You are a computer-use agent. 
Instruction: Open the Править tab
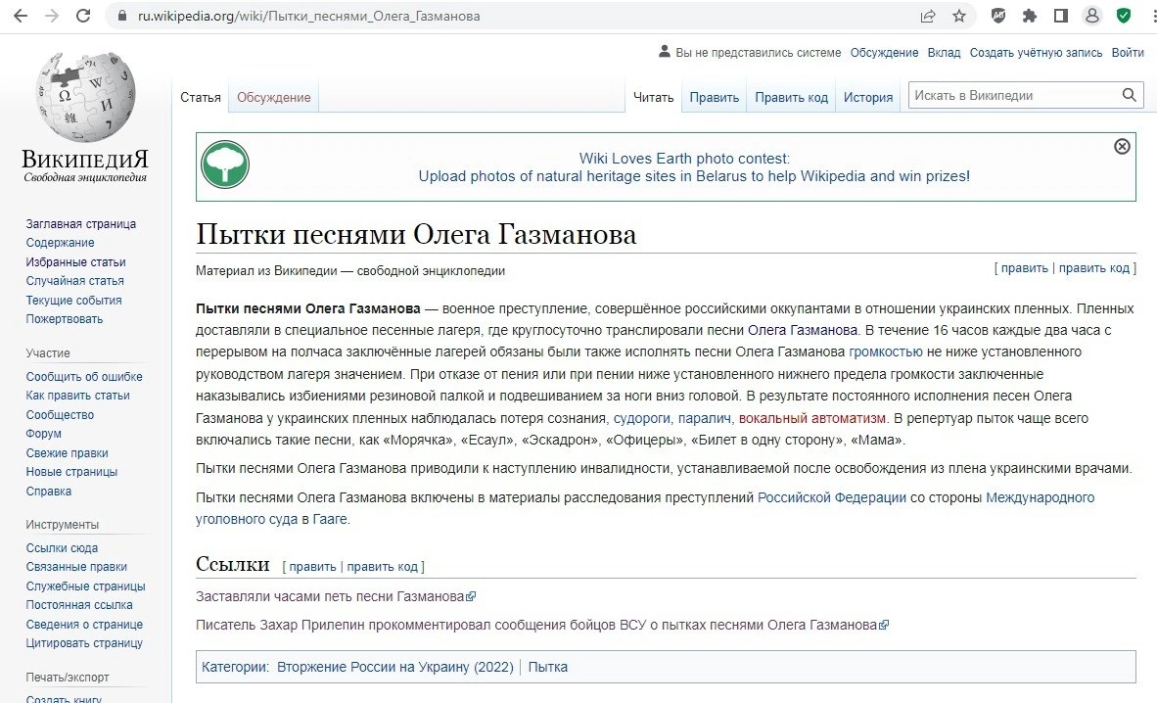point(715,98)
